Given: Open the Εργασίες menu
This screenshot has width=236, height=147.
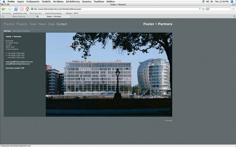Looking at the screenshot, I should point(87,1).
